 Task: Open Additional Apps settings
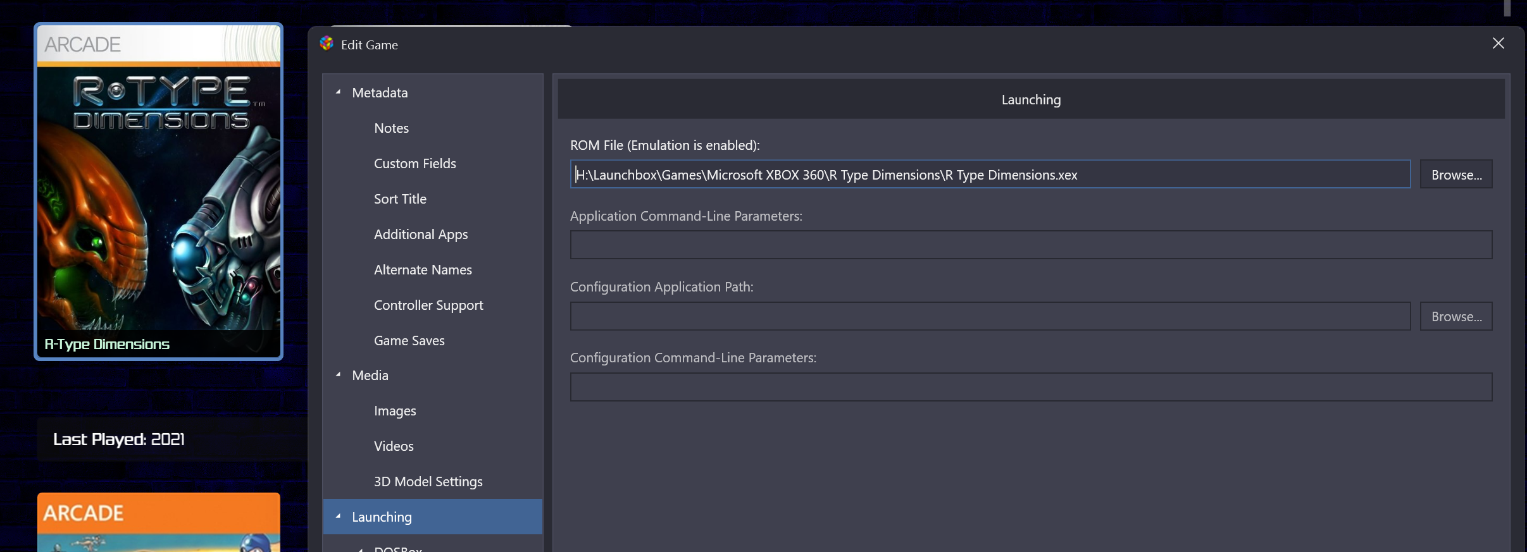421,234
